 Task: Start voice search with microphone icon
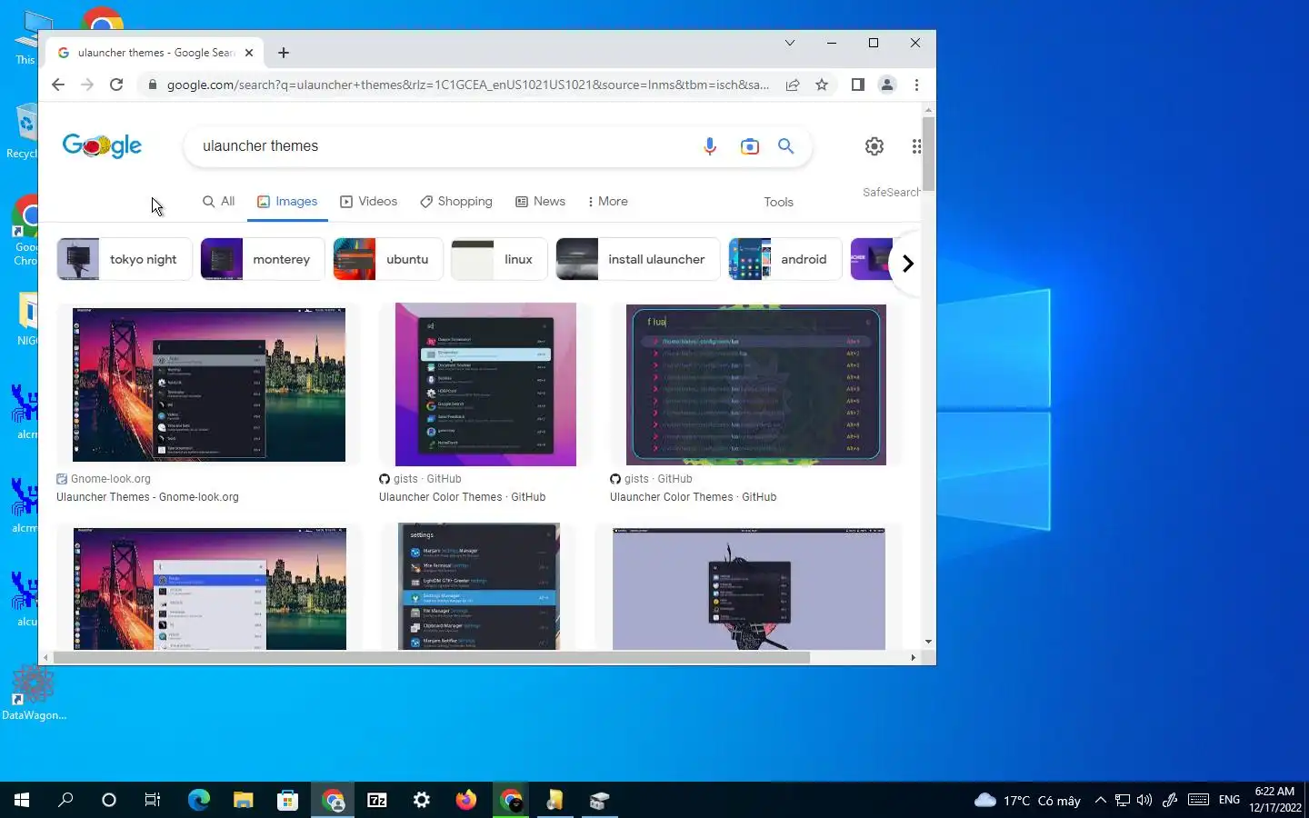tap(710, 146)
